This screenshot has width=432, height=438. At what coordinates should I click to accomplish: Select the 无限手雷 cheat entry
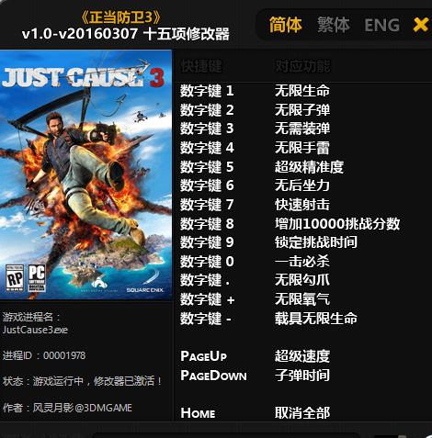click(x=302, y=148)
